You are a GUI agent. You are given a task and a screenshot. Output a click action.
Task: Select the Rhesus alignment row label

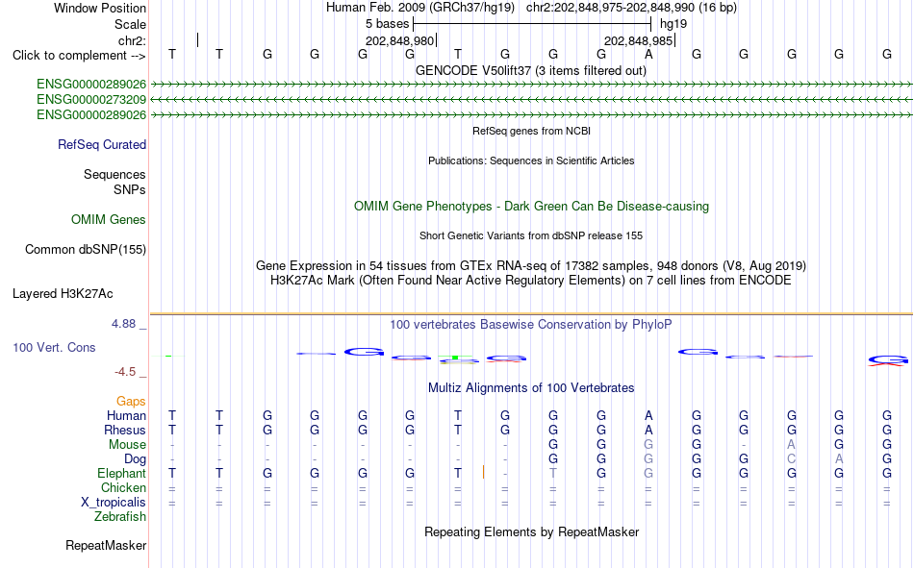(125, 430)
